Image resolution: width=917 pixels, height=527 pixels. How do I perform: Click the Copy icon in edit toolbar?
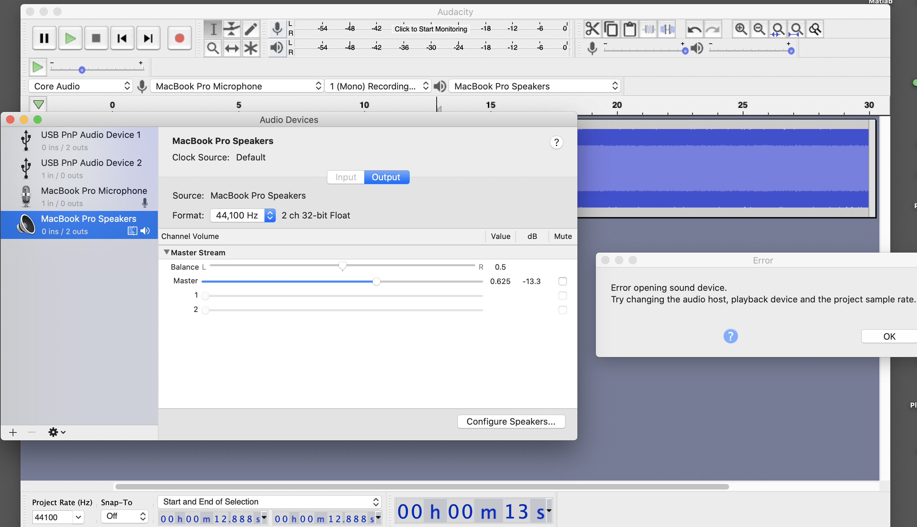pyautogui.click(x=611, y=29)
